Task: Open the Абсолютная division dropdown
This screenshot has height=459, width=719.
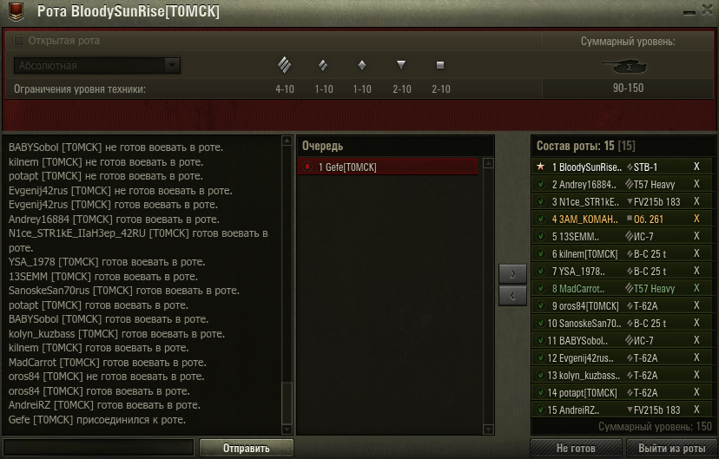Action: 96,65
